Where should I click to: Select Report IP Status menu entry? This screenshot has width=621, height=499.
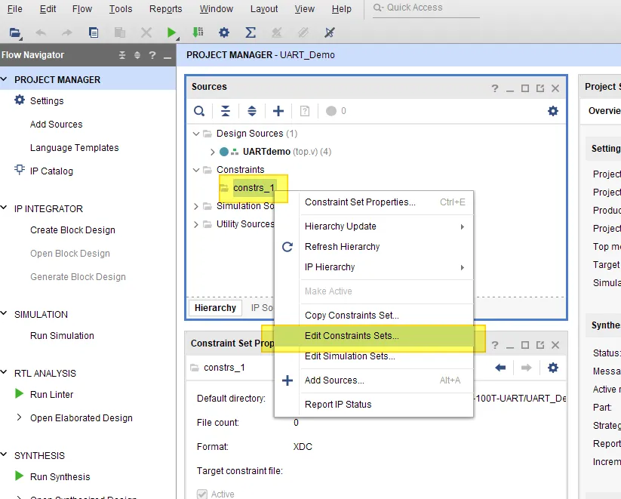(x=374, y=405)
